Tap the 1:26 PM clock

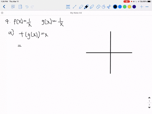tap(4, 2)
